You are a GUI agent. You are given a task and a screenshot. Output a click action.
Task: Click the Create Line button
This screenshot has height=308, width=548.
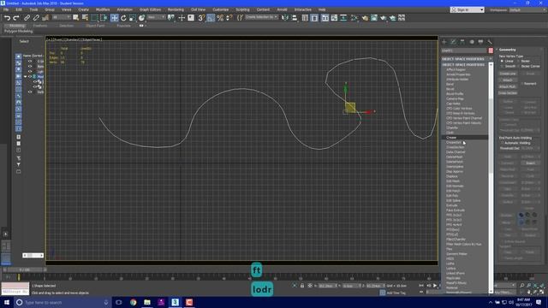[508, 74]
